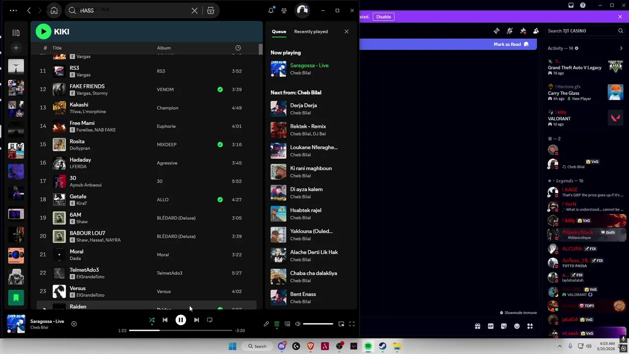
Task: Open the Discord gift icon
Action: click(x=477, y=326)
